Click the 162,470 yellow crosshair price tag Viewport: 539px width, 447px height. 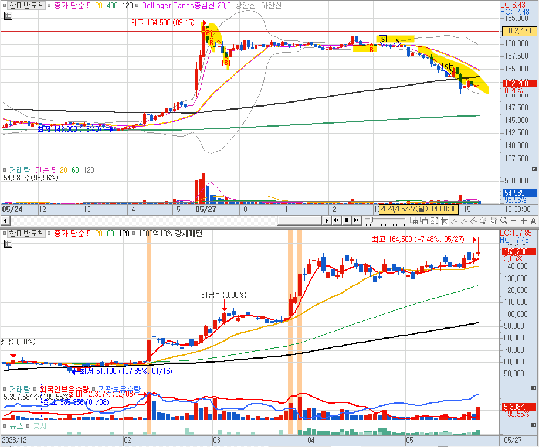519,31
